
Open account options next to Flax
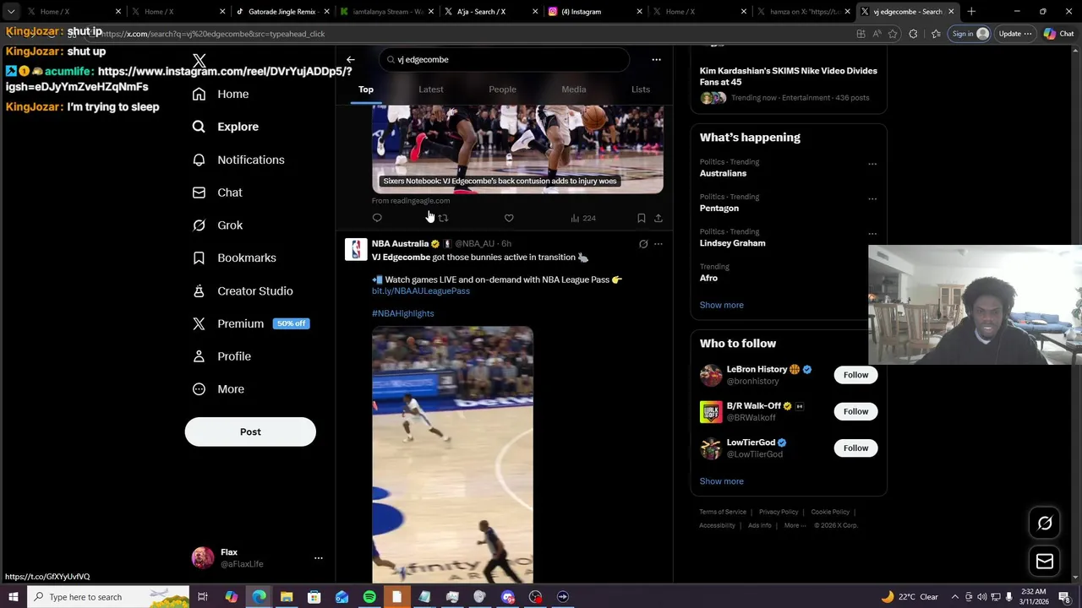[x=318, y=558]
